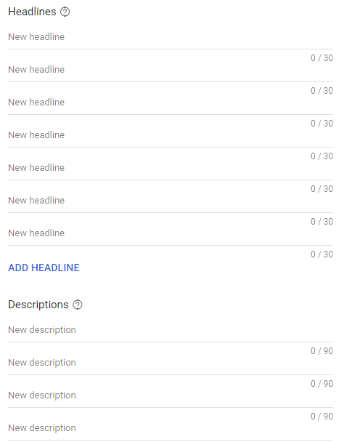This screenshot has width=352, height=442.
Task: Click the ADD HEADLINE link
Action: (x=44, y=268)
